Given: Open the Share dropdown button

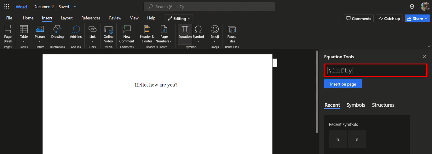Looking at the screenshot, I should pyautogui.click(x=417, y=19).
